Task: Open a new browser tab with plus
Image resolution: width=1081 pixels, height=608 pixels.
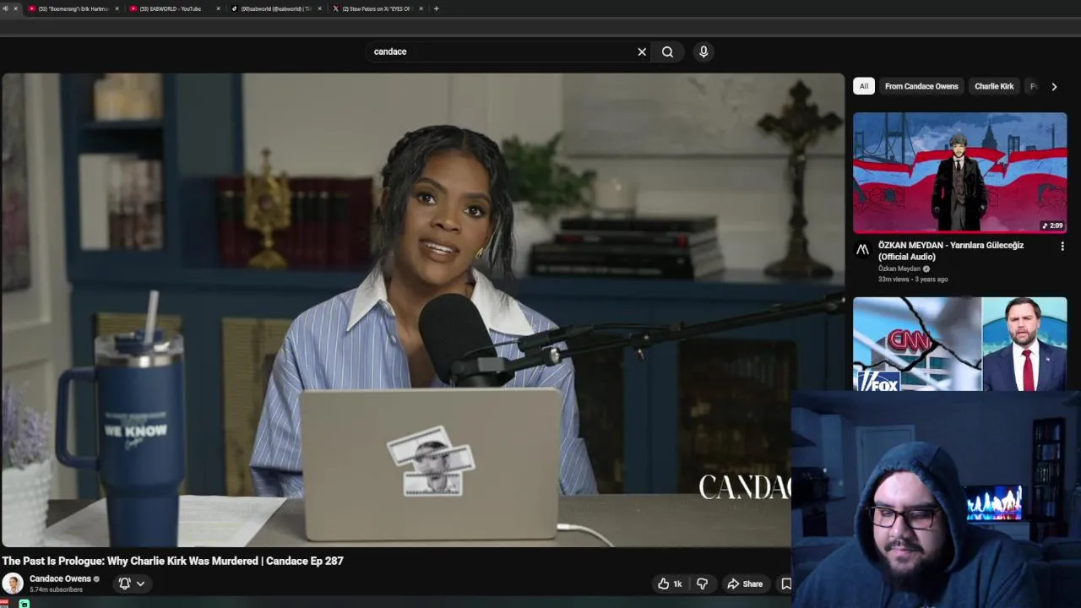Action: [436, 8]
